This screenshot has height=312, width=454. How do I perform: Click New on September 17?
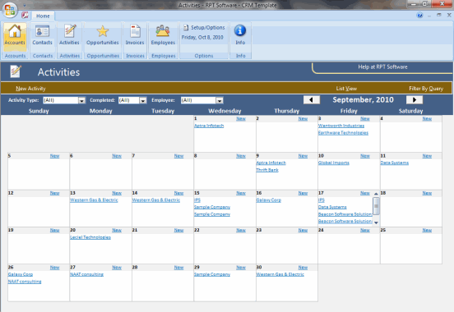[x=365, y=193]
